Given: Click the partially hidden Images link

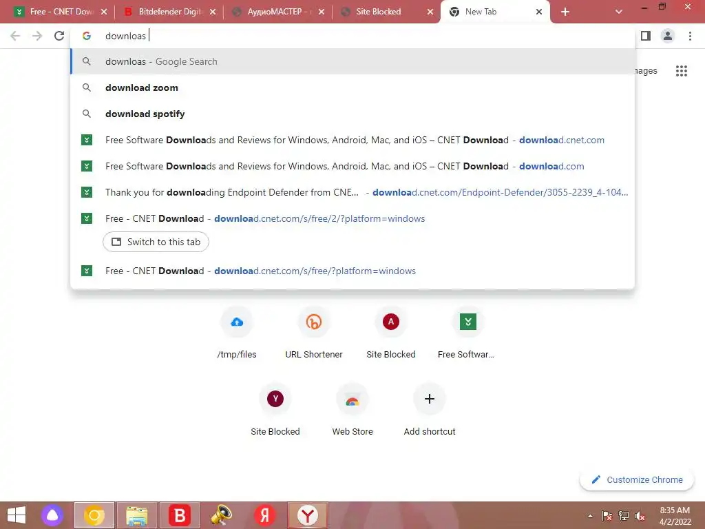Looking at the screenshot, I should [x=646, y=71].
